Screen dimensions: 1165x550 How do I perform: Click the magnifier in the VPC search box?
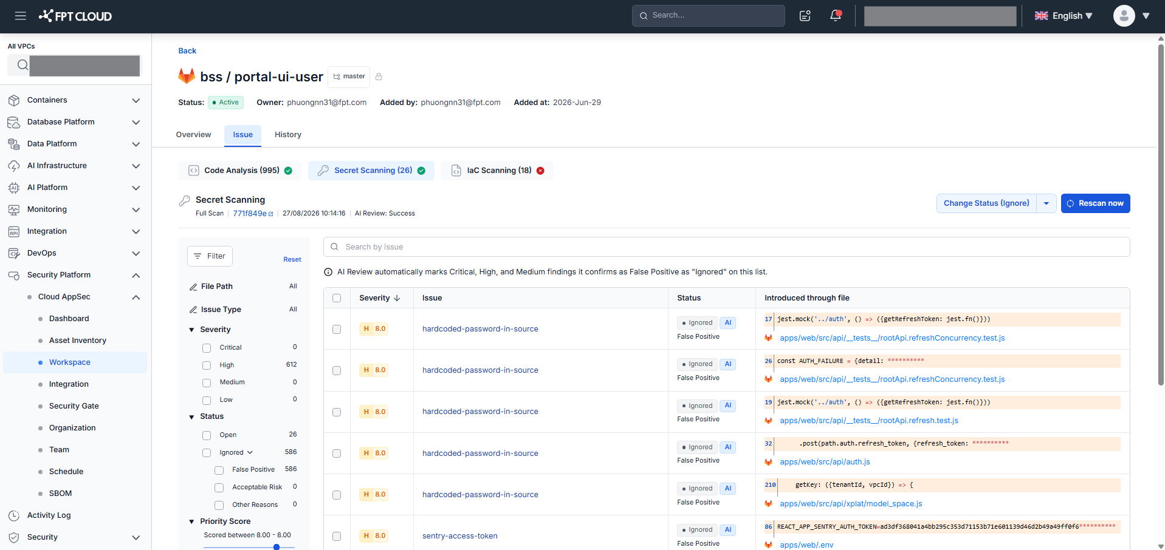click(x=22, y=65)
